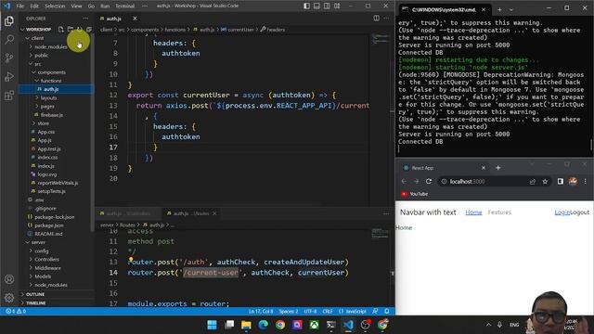Click feedback icon in status bar
Screen dimensions: 594x334
pos(375,312)
